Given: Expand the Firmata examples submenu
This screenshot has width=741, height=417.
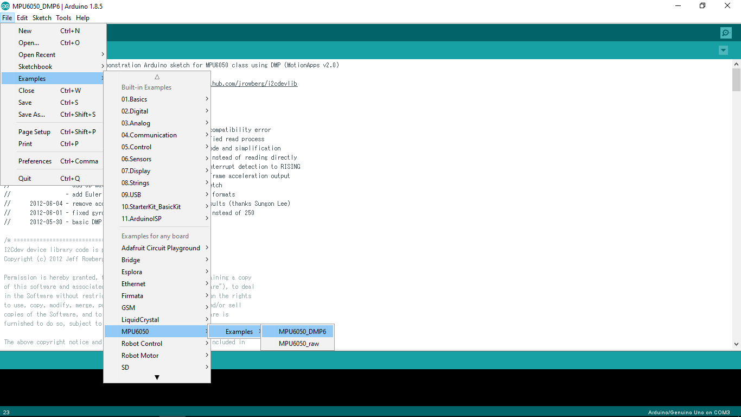Looking at the screenshot, I should coord(157,295).
